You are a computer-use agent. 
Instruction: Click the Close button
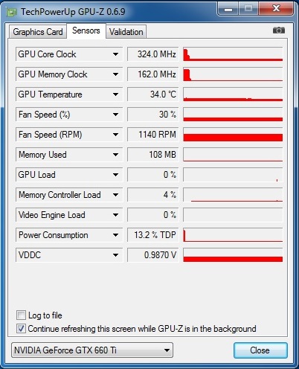click(260, 350)
